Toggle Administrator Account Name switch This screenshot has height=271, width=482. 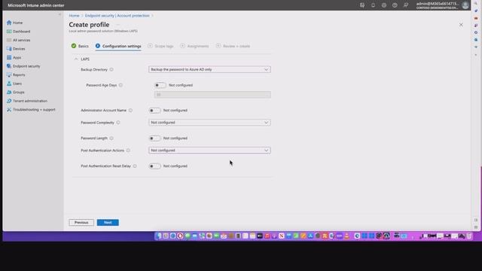(x=154, y=111)
